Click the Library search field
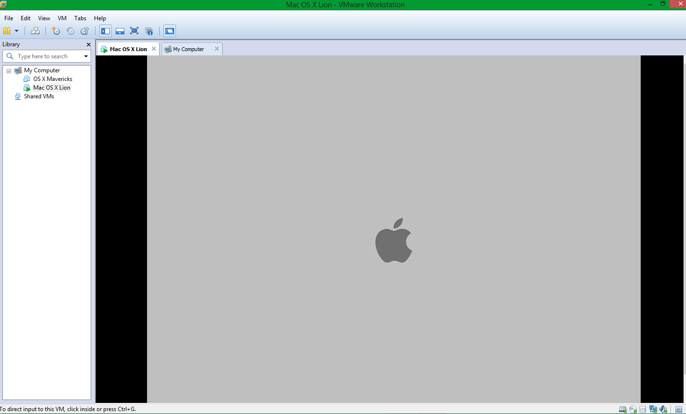The width and height of the screenshot is (686, 414). coord(46,56)
